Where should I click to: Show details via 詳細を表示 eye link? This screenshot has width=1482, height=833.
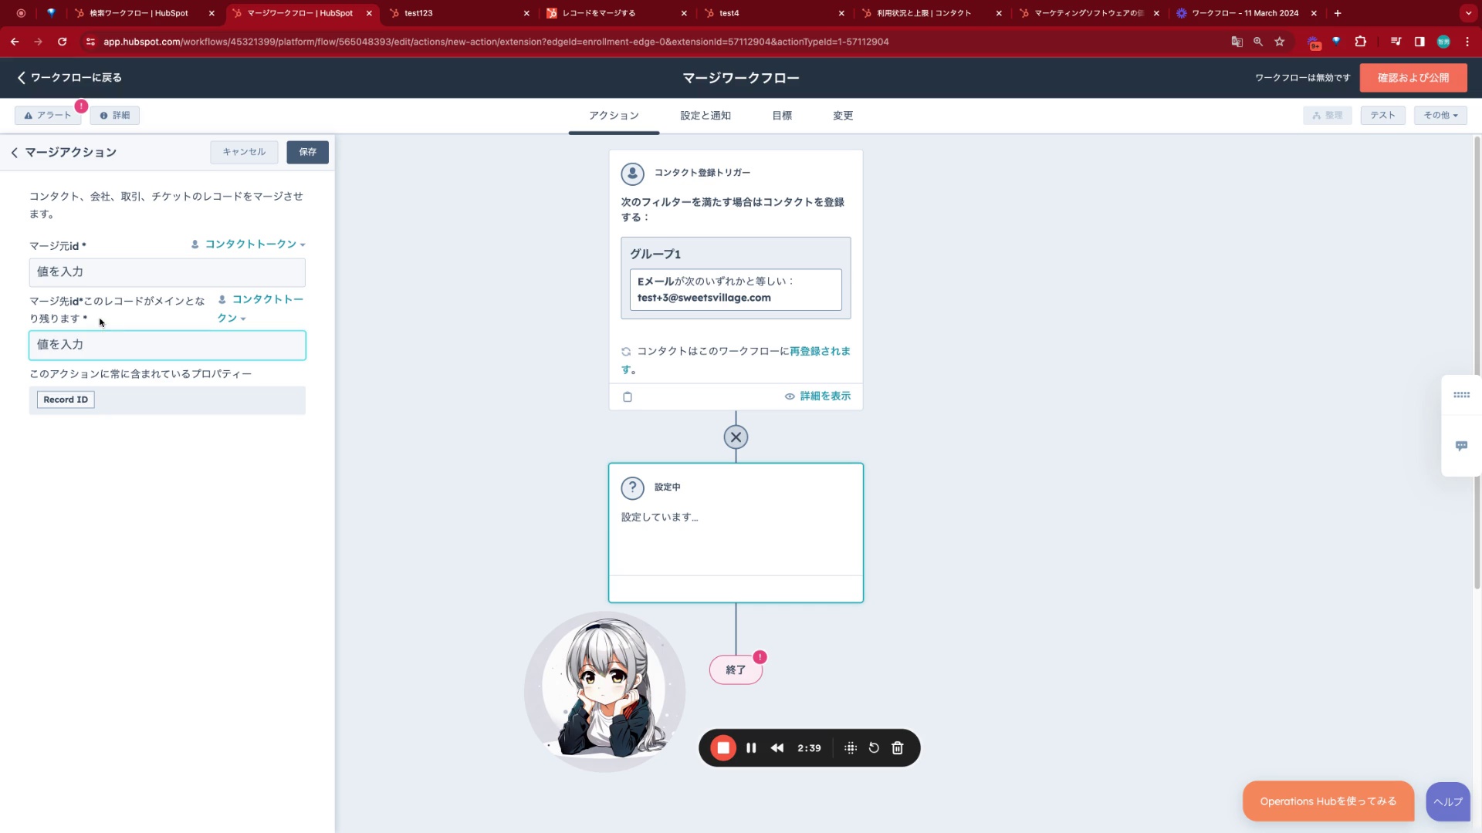[818, 396]
